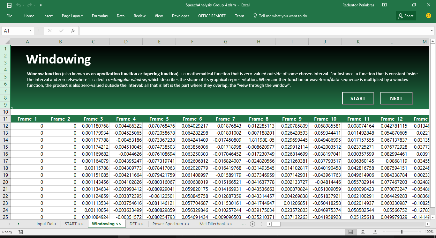
Task: Open the Developer ribbon tab
Action: point(180,16)
